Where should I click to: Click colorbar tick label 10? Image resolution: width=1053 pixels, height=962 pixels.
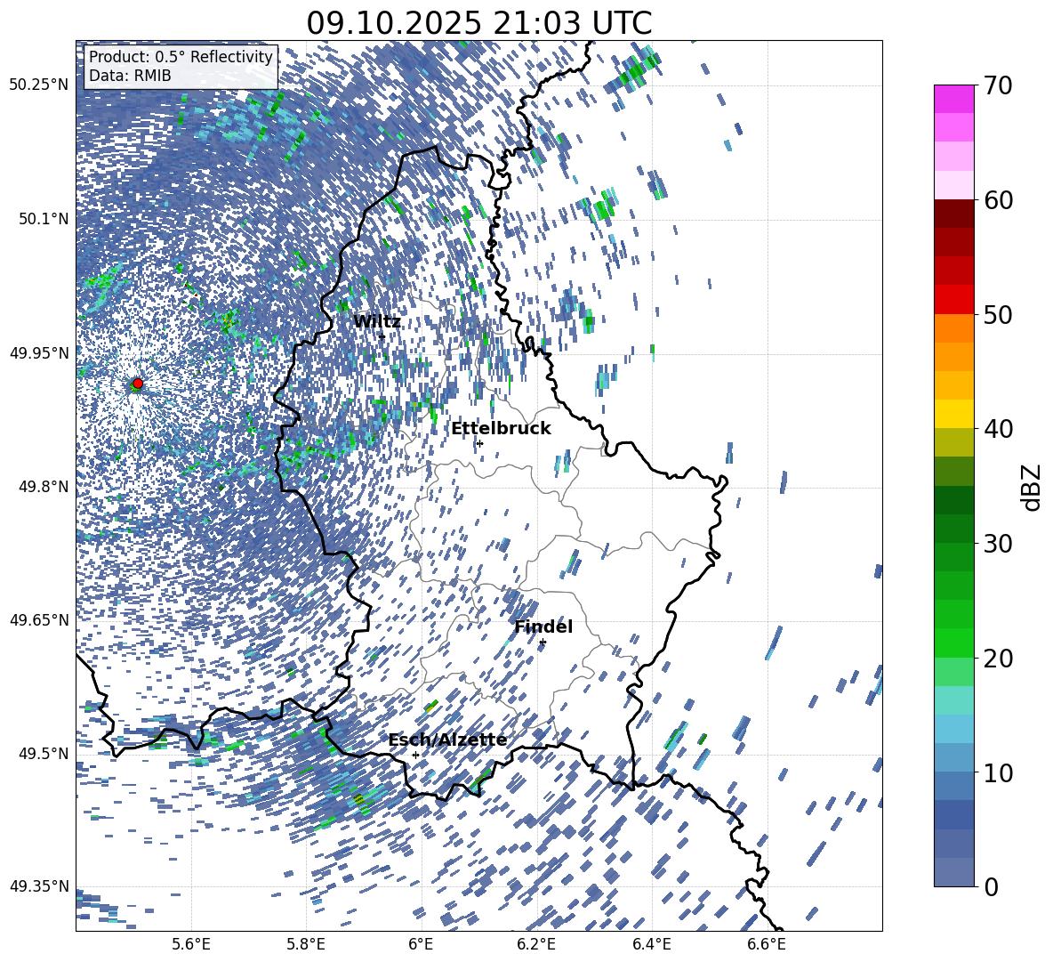point(998,772)
